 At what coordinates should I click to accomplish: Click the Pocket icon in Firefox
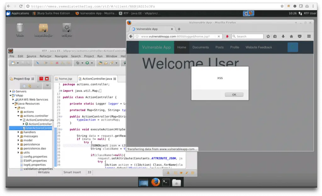[x=300, y=36]
